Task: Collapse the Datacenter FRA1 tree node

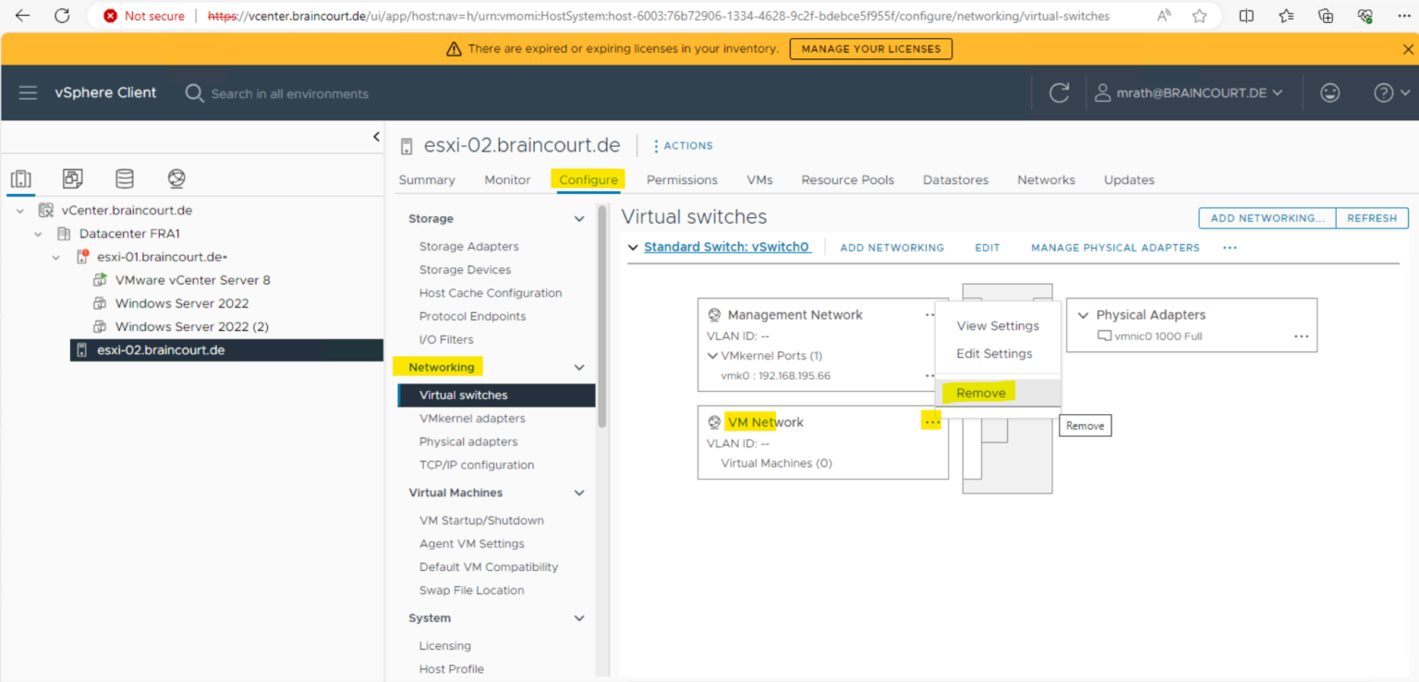Action: click(39, 234)
